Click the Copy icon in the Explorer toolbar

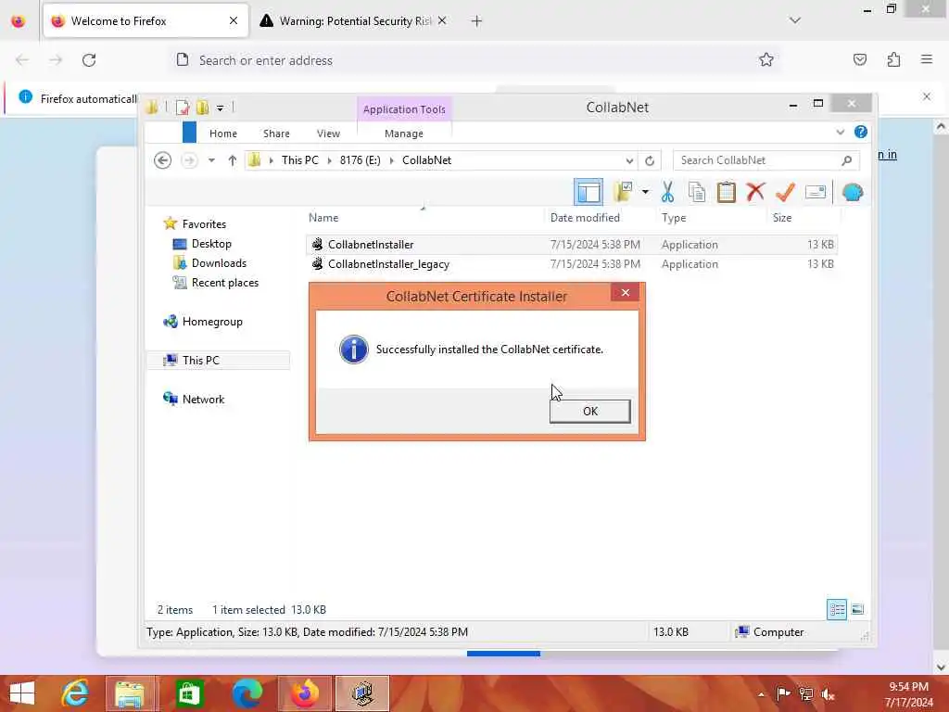[697, 193]
